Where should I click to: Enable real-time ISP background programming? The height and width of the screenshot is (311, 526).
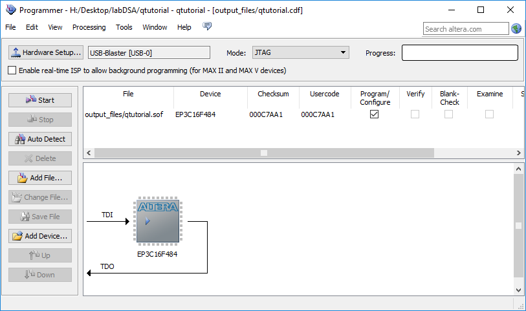click(x=12, y=70)
